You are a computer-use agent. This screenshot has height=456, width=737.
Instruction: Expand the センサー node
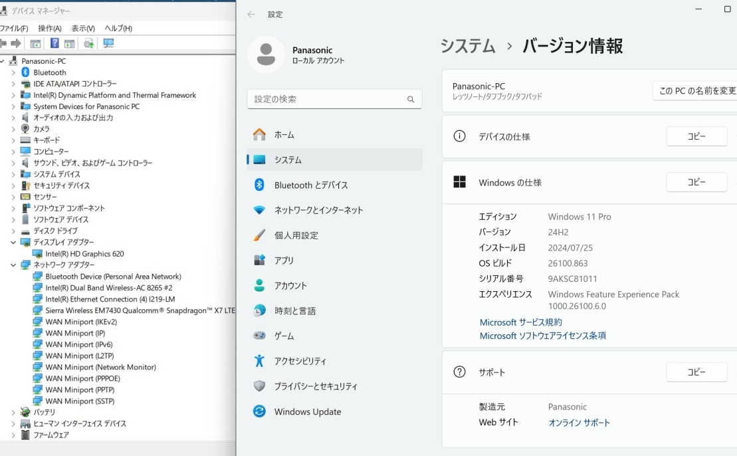click(x=13, y=197)
